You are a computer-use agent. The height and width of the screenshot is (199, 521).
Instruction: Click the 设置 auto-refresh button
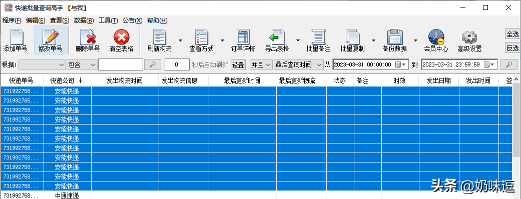click(238, 64)
